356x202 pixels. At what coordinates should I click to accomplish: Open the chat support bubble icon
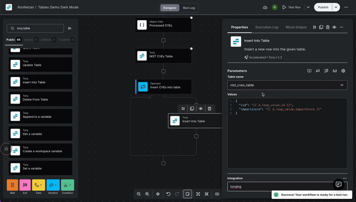tap(338, 184)
